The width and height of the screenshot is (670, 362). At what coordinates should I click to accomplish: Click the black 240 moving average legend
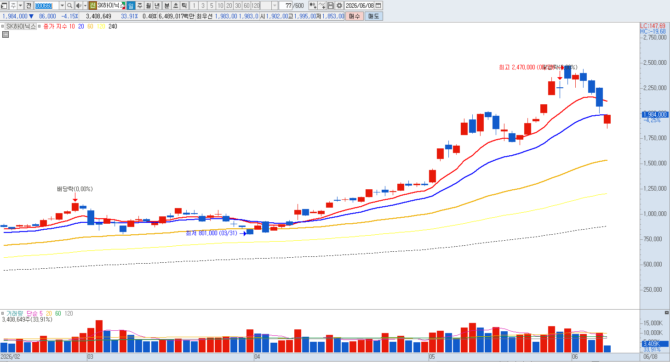tap(113, 26)
